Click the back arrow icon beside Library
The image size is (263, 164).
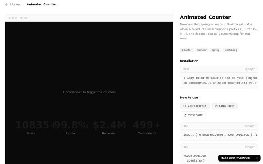7,5
